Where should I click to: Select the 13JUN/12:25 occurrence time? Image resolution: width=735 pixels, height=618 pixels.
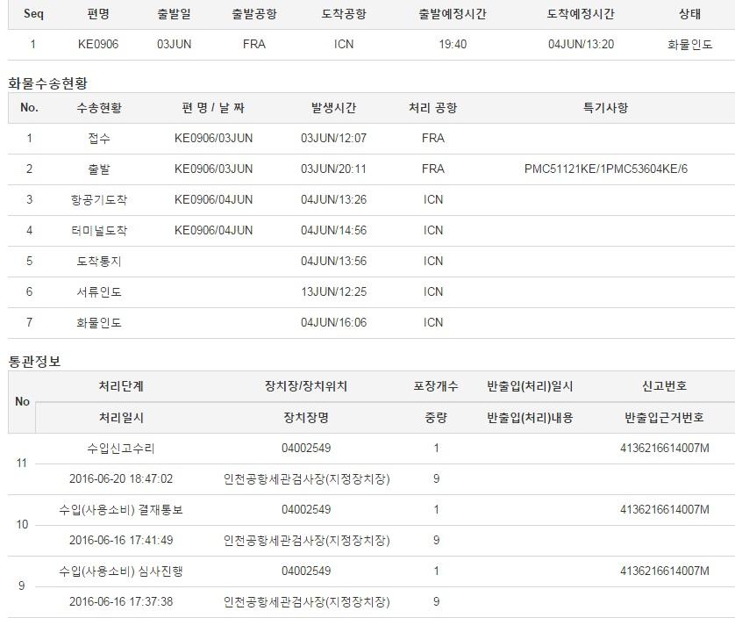click(333, 291)
